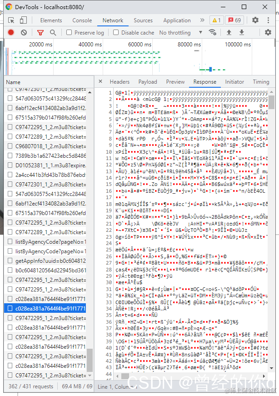The image size is (279, 396).
Task: Click the 40000 ms timeline mark
Action: click(90, 45)
